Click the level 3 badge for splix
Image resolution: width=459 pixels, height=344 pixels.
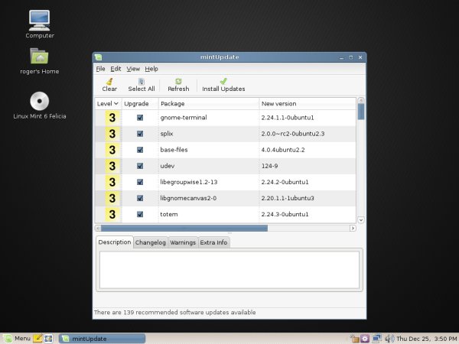pos(112,134)
